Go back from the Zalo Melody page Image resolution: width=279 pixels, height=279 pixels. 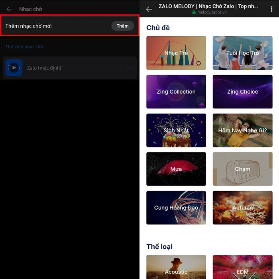point(149,9)
